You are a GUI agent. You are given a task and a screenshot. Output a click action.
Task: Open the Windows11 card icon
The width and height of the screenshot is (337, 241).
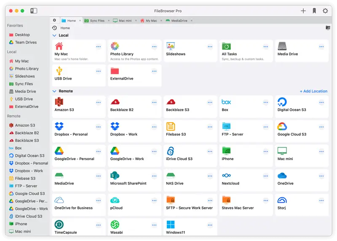coord(171,225)
